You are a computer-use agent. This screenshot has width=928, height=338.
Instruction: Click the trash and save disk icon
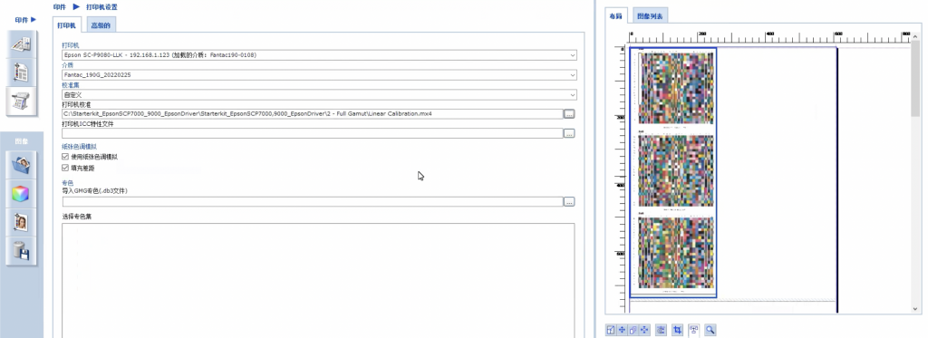pyautogui.click(x=22, y=250)
